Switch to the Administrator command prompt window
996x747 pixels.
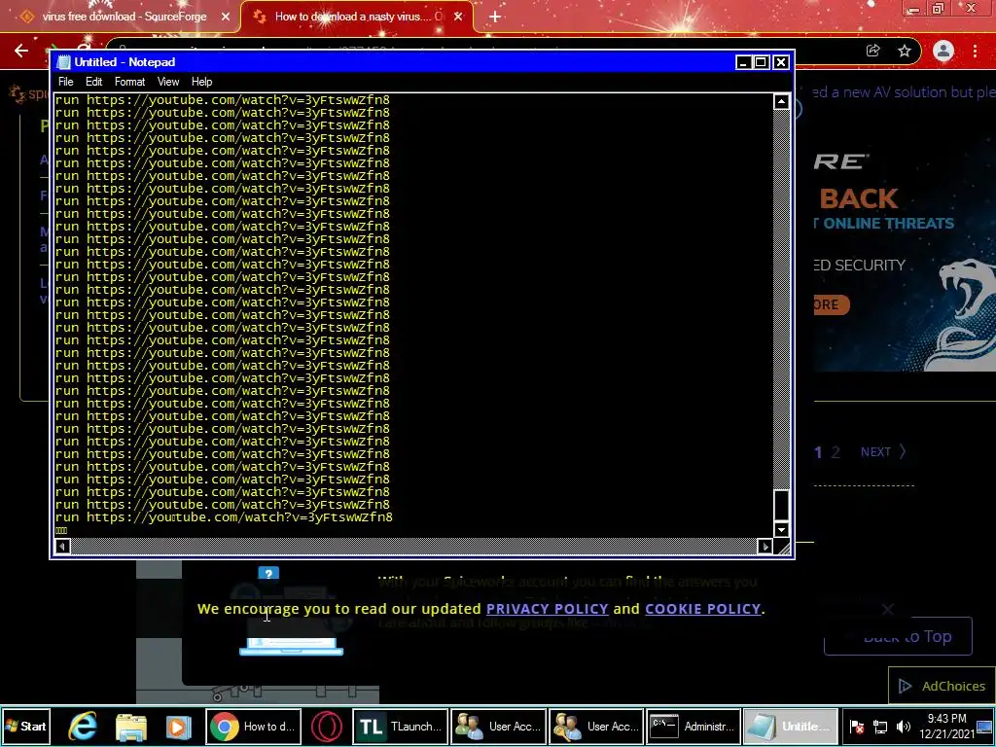694,727
